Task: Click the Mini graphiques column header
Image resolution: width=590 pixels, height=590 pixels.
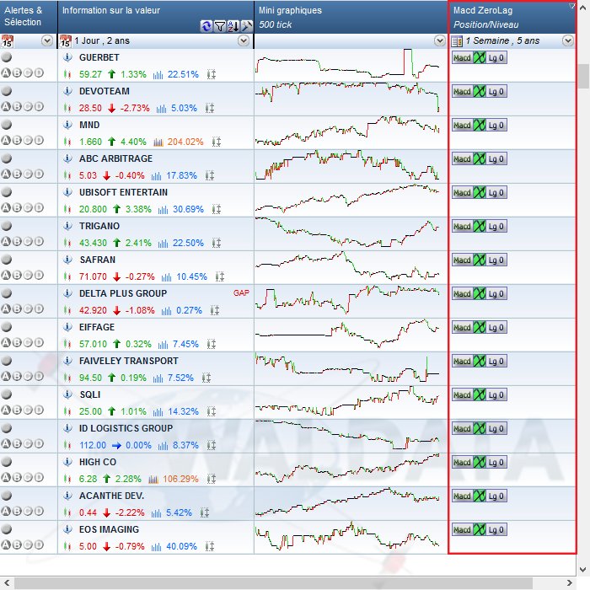Action: (351, 17)
